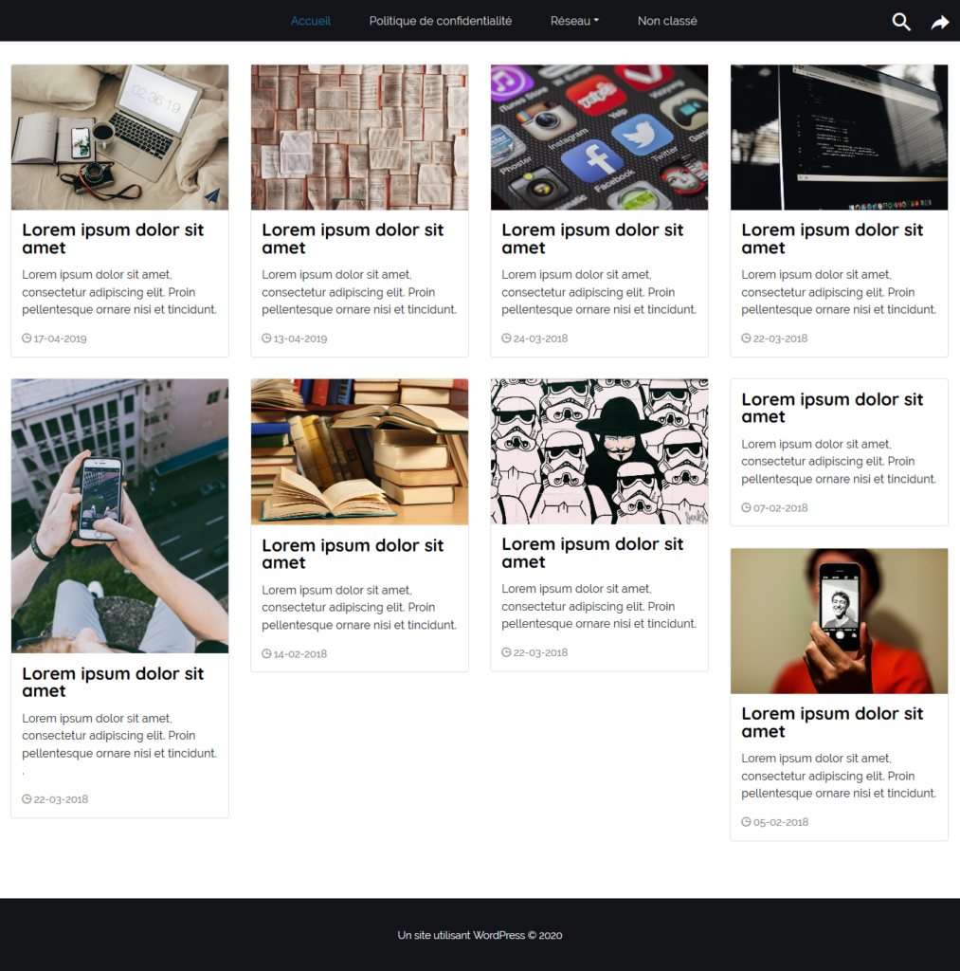Open the Non classé category

point(667,21)
